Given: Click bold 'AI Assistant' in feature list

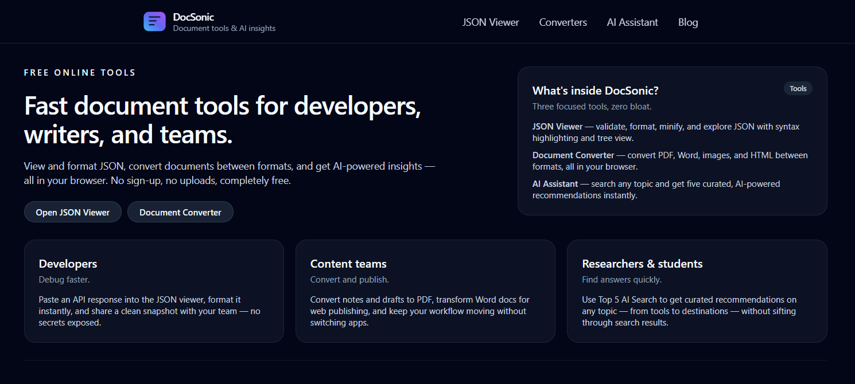Looking at the screenshot, I should point(555,184).
